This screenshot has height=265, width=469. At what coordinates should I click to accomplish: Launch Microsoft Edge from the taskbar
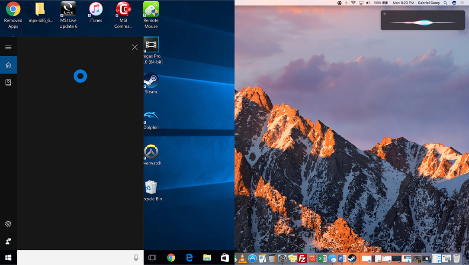(x=189, y=258)
